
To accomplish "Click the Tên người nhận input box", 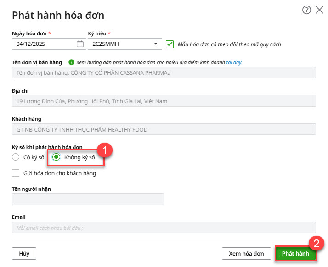I will (x=88, y=199).
